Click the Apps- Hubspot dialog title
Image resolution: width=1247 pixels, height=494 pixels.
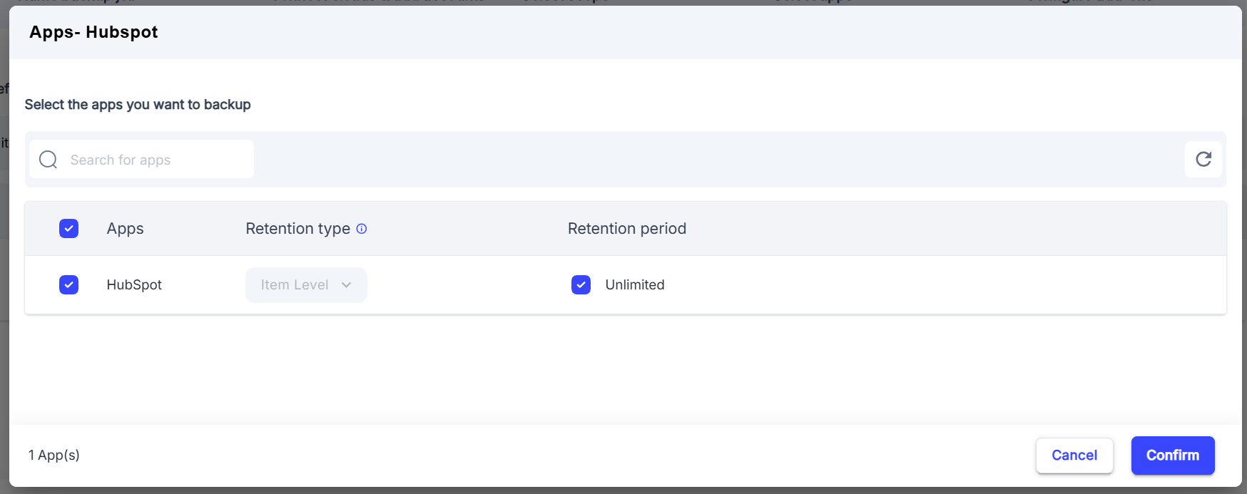point(93,32)
